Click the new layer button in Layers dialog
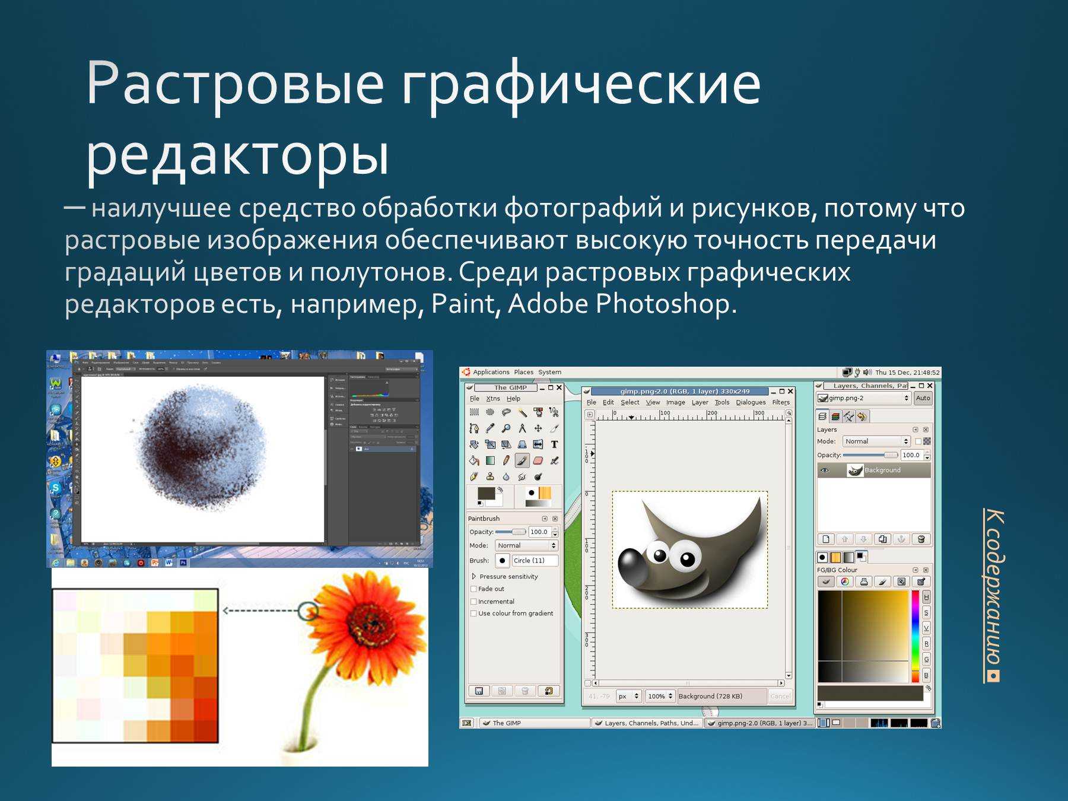Screen dimensions: 1068x801 click(x=826, y=539)
